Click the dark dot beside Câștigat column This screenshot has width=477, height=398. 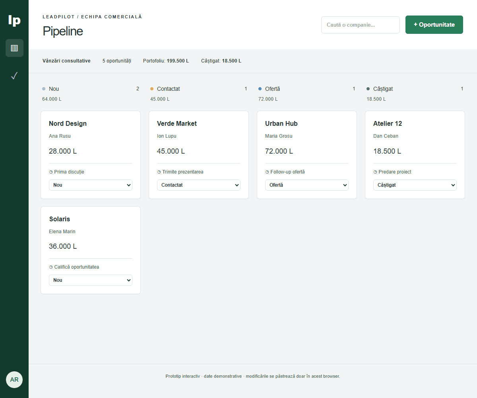368,89
